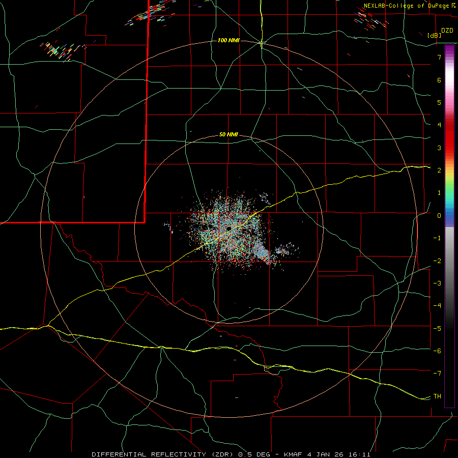
Task: Click the positive 3 dB scale label
Action: [439, 148]
